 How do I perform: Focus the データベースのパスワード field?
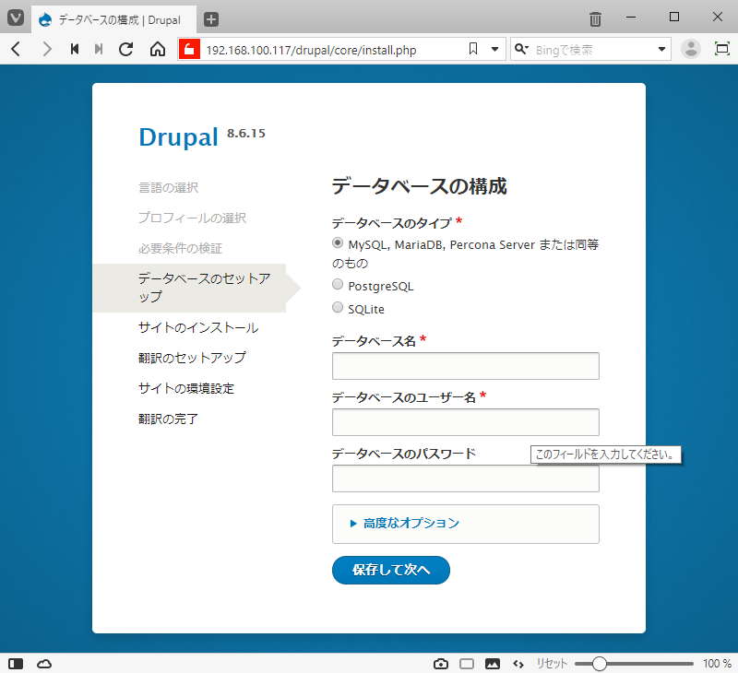tap(466, 478)
